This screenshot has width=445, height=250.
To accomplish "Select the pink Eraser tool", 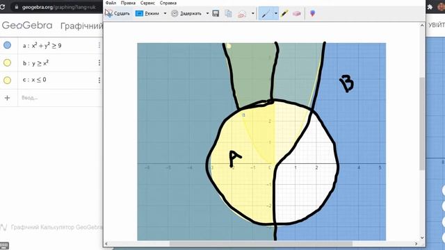I will [x=297, y=13].
